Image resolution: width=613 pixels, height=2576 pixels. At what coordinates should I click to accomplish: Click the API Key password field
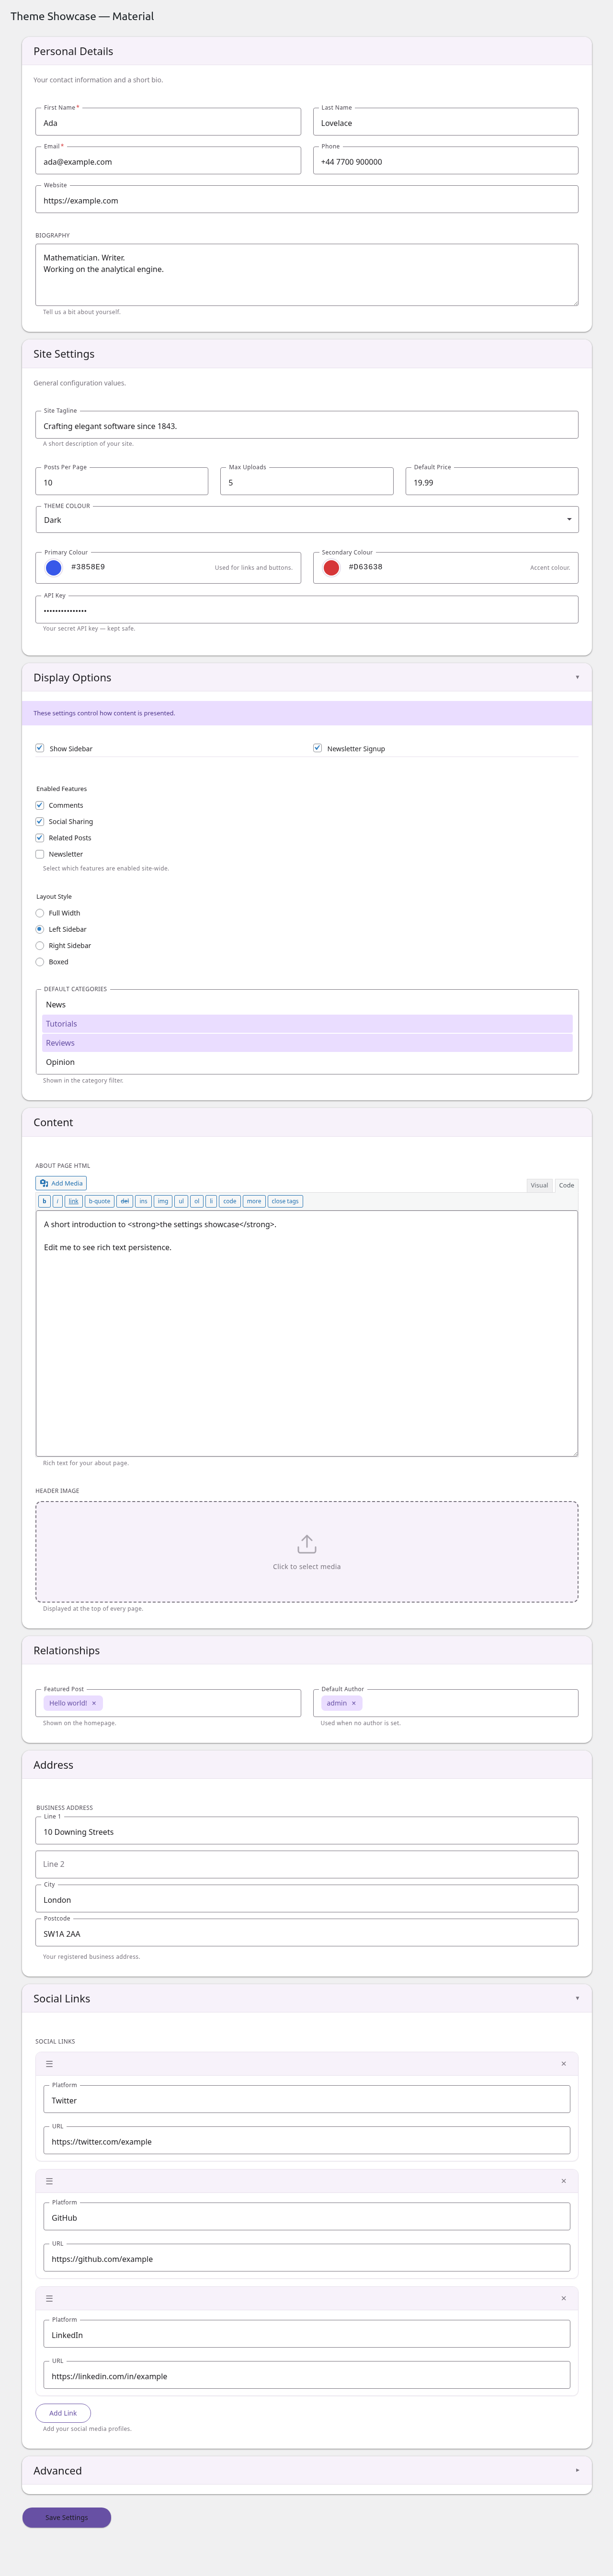click(307, 610)
